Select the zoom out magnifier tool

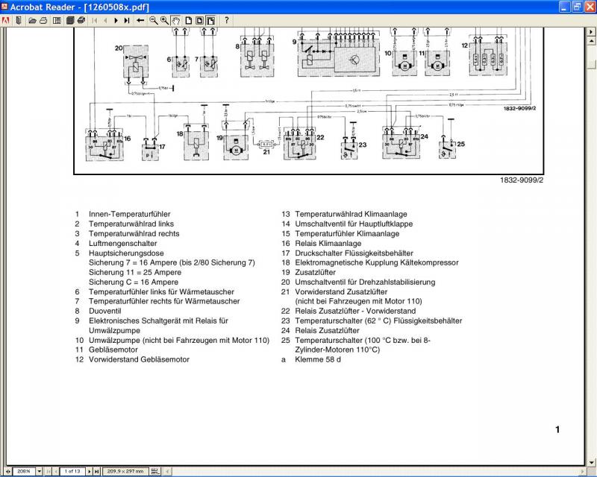(153, 20)
